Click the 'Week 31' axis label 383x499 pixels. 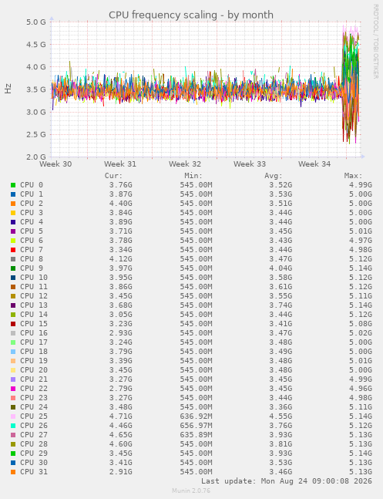point(120,164)
